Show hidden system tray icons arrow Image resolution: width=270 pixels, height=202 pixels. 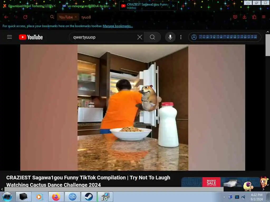click(x=224, y=197)
